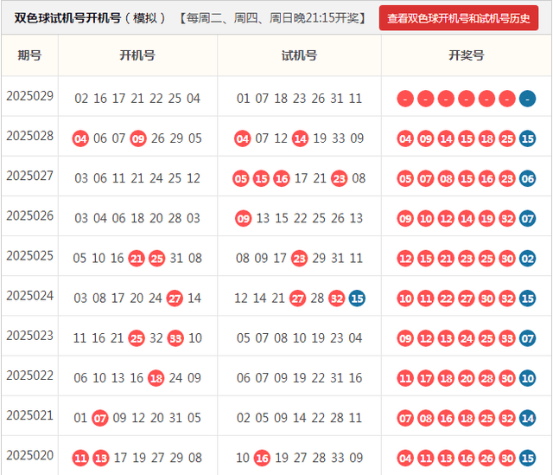Image resolution: width=553 pixels, height=475 pixels.
Task: Click 试机号 numbers 02 05 09 14 22 28 11
Action: [299, 418]
